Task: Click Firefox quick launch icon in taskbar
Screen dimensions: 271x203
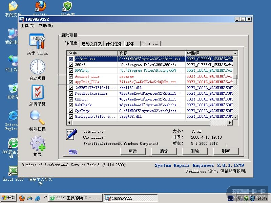Action: pos(22,198)
